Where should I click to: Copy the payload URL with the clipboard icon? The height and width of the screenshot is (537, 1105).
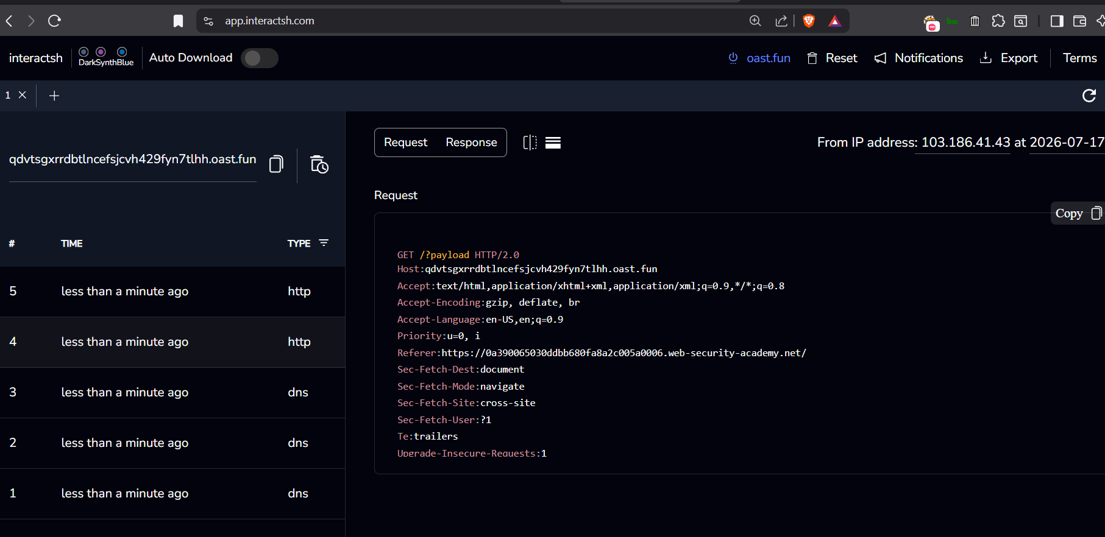tap(276, 164)
